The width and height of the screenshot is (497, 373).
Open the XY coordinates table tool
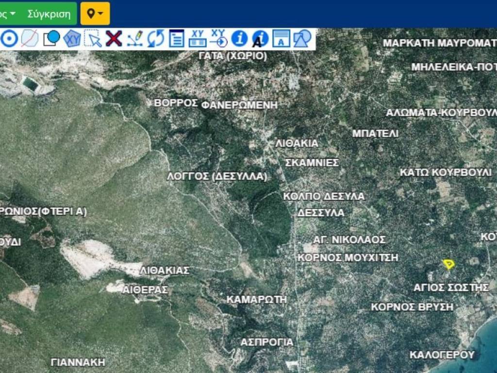198,38
